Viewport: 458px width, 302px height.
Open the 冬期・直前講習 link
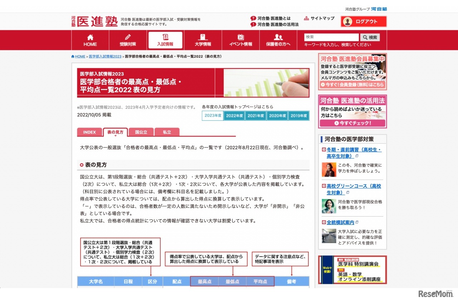click(354, 153)
